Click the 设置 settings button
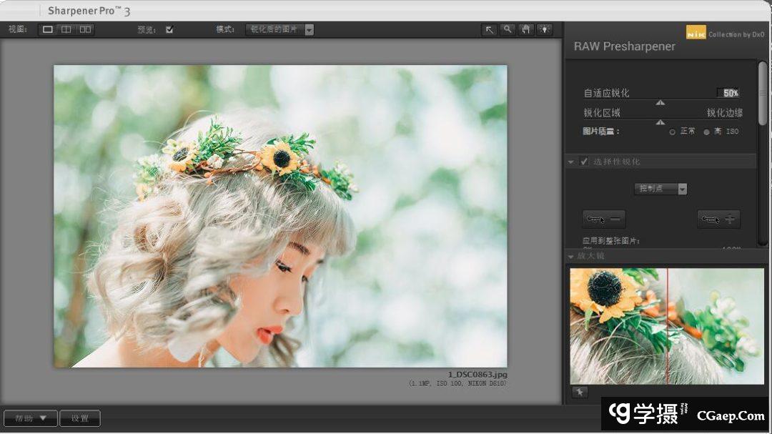Viewport: 772px width, 434px height. click(x=80, y=418)
